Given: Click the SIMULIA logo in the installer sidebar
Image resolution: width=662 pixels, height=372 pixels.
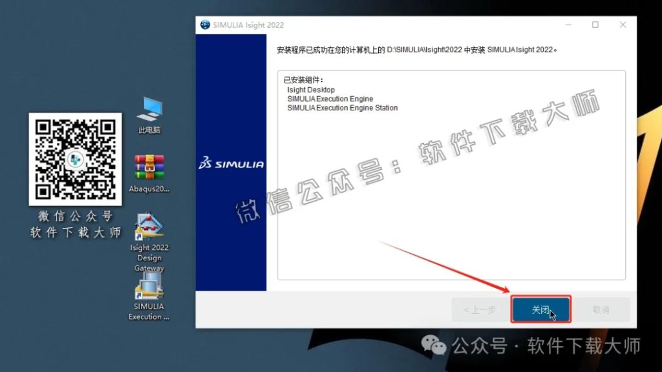Looking at the screenshot, I should 230,163.
